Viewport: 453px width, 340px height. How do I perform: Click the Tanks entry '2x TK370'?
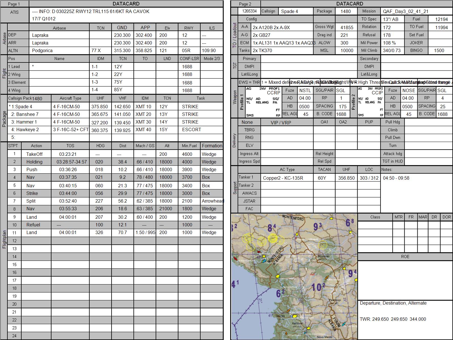(282, 50)
